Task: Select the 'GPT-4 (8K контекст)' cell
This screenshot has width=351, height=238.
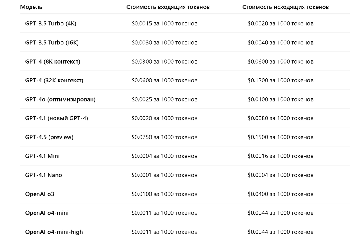Action: point(53,62)
